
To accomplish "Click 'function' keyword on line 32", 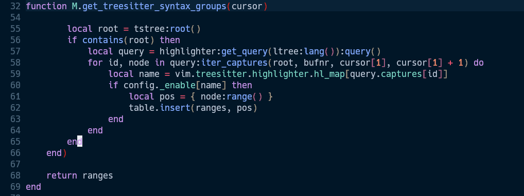I will (46, 7).
